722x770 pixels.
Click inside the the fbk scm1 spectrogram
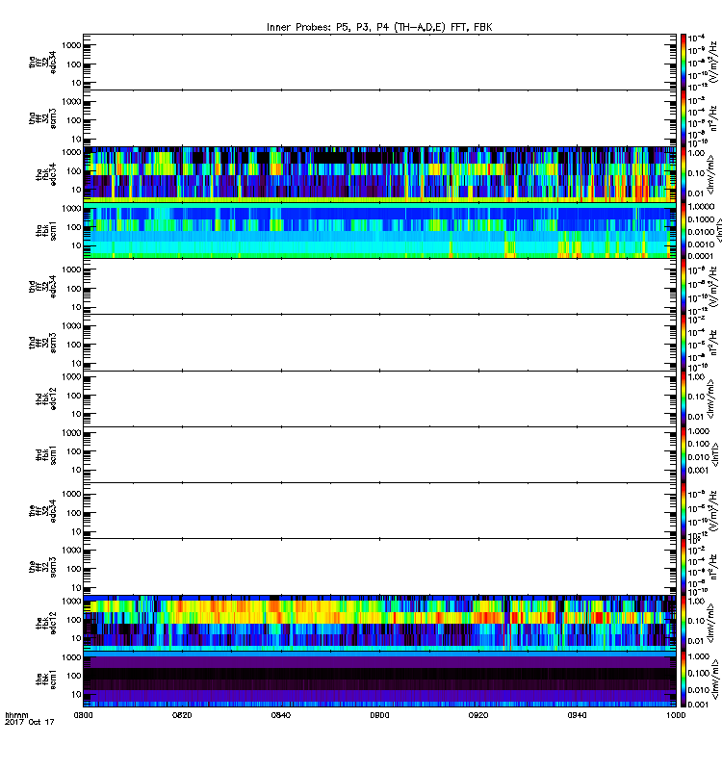pos(379,679)
